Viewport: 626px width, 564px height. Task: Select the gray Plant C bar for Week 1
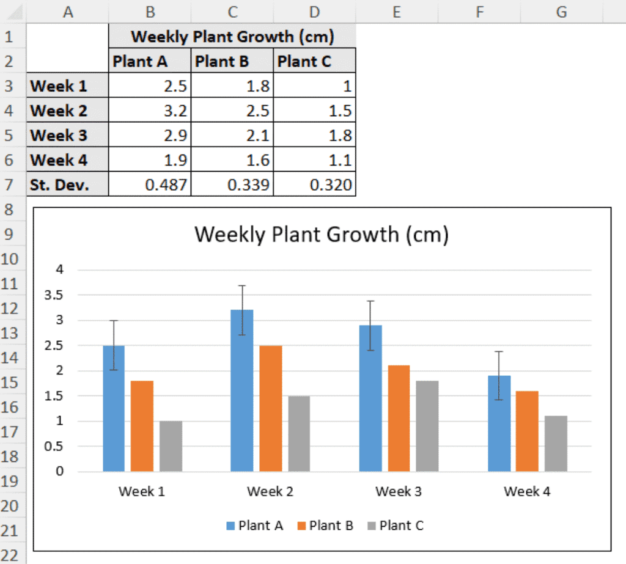tap(171, 447)
